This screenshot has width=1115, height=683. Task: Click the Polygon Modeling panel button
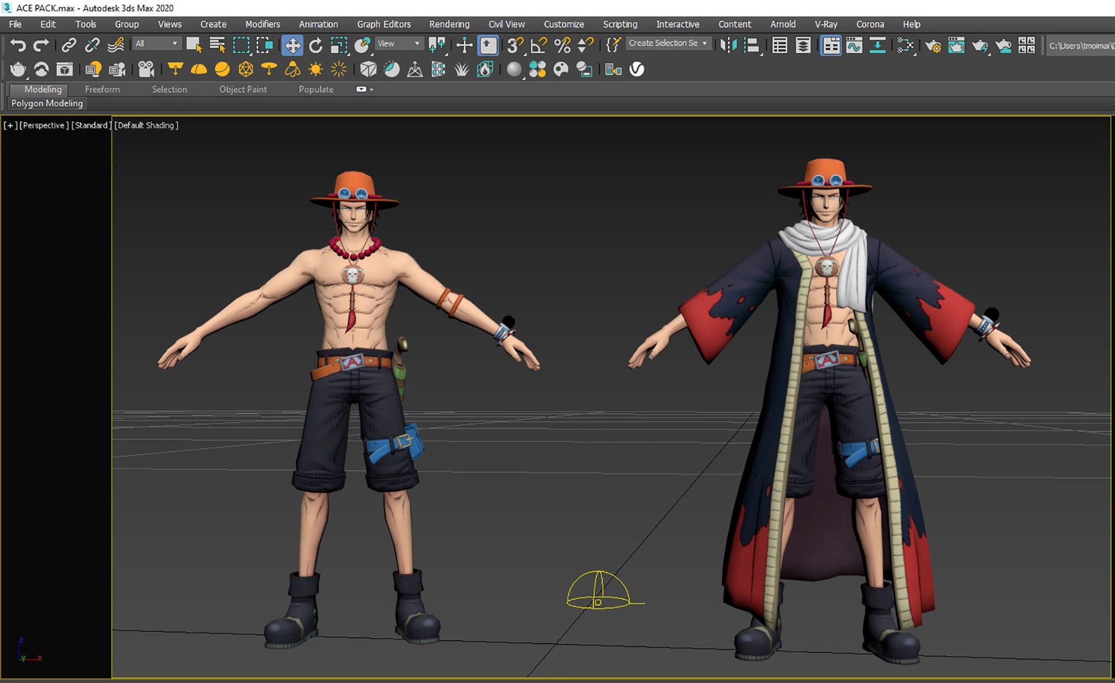(x=47, y=103)
